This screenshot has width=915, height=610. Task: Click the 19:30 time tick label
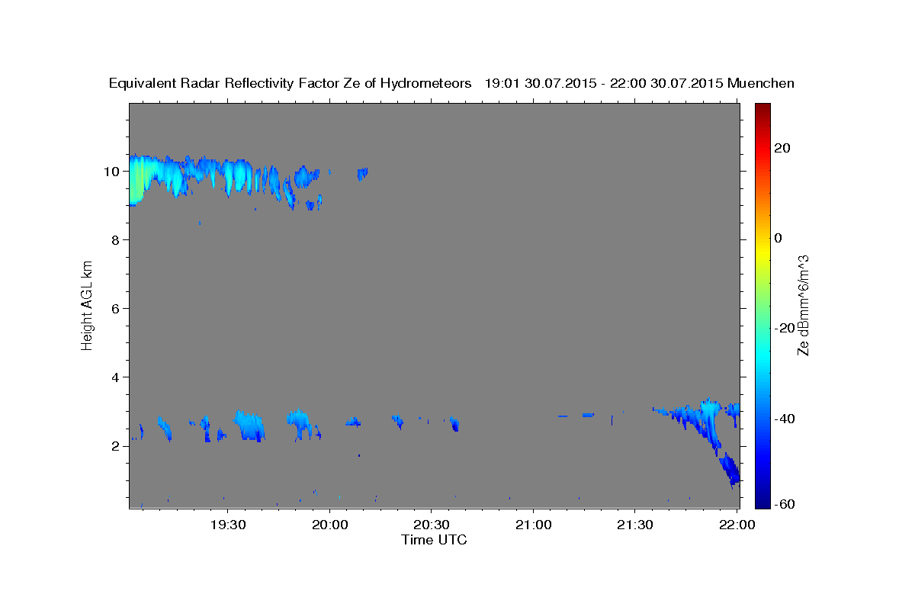pos(228,525)
